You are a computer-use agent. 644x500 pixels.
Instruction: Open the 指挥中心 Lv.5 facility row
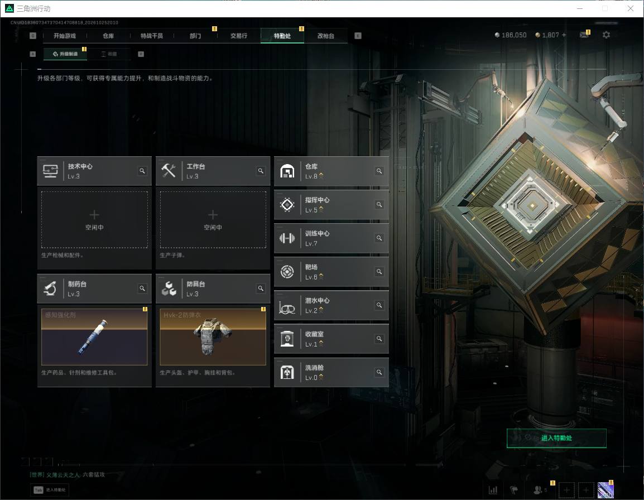[x=331, y=205]
